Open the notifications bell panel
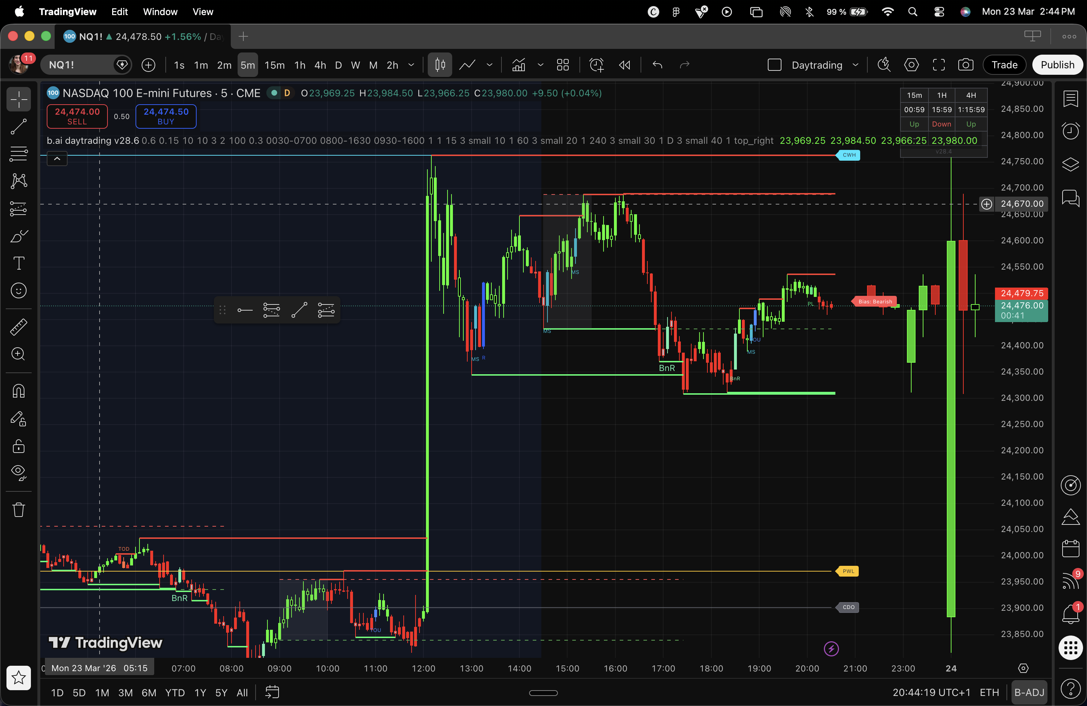The width and height of the screenshot is (1087, 706). click(x=1070, y=614)
